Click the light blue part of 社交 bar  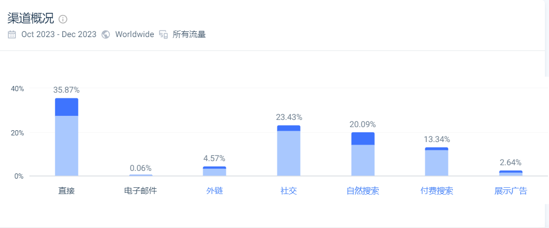coord(289,153)
